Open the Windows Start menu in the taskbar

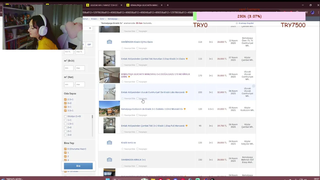108,179
